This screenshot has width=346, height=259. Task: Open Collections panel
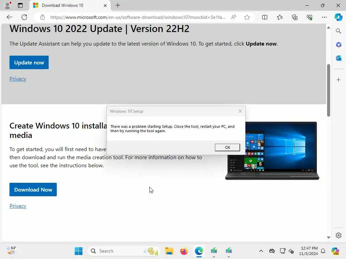295,17
